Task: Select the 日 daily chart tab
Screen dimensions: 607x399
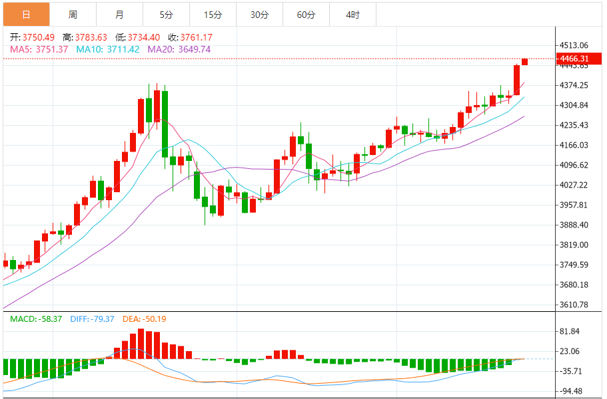Action: pos(26,14)
